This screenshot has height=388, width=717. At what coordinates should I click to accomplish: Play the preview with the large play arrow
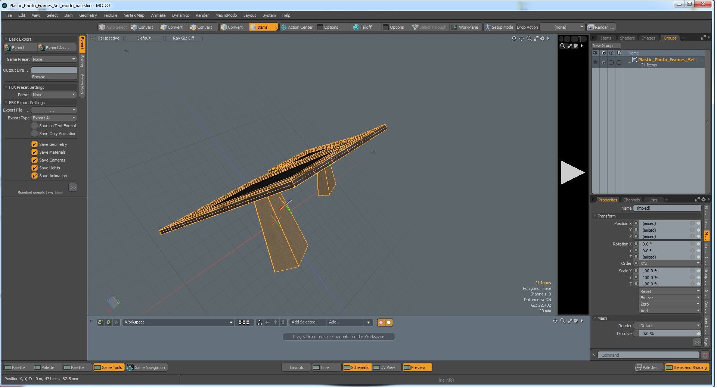pos(572,172)
